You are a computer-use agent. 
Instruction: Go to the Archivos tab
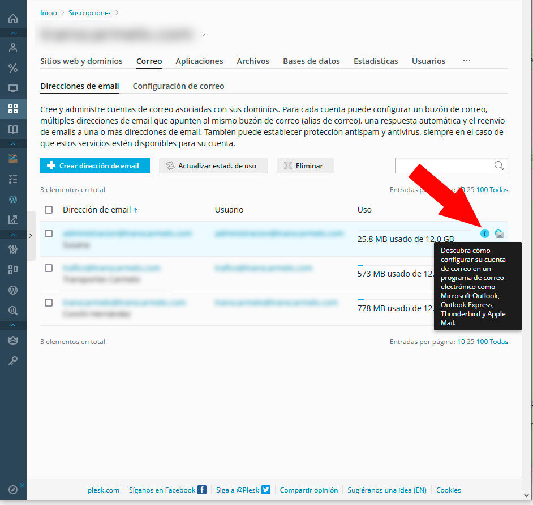[x=253, y=61]
